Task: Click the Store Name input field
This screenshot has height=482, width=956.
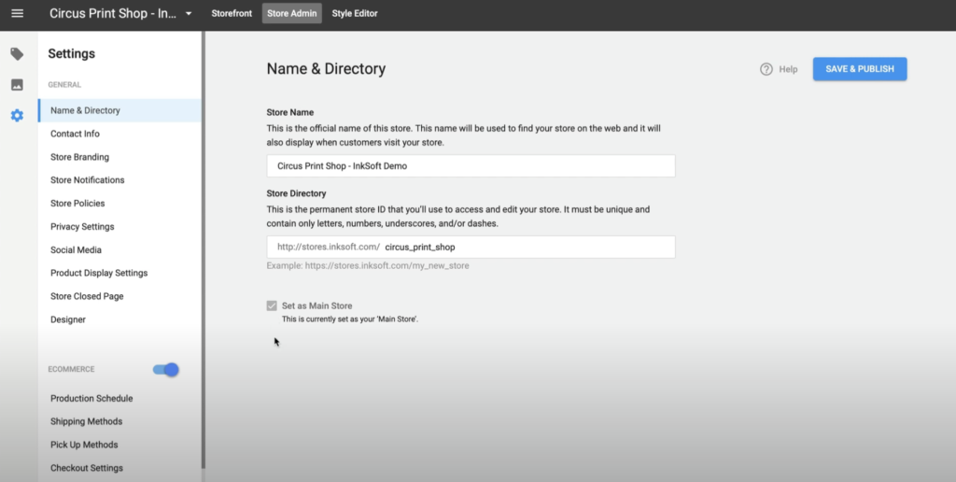Action: (x=471, y=166)
